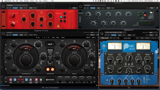
Task: Open the Untitled preset dropdown in Ivory MAC-2 window
Action: pyautogui.click(x=94, y=5)
